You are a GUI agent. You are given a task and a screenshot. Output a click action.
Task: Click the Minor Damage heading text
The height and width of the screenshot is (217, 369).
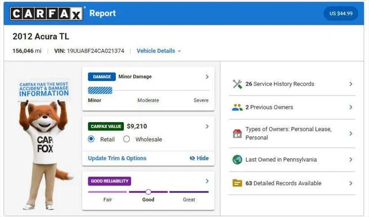tap(135, 77)
